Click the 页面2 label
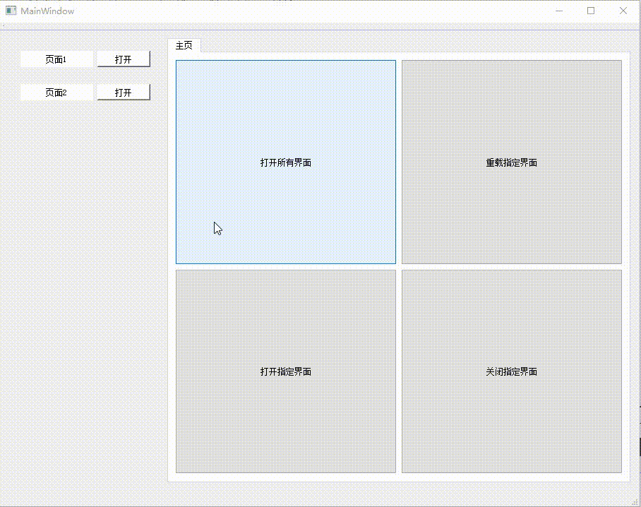The width and height of the screenshot is (641, 507). tap(56, 93)
